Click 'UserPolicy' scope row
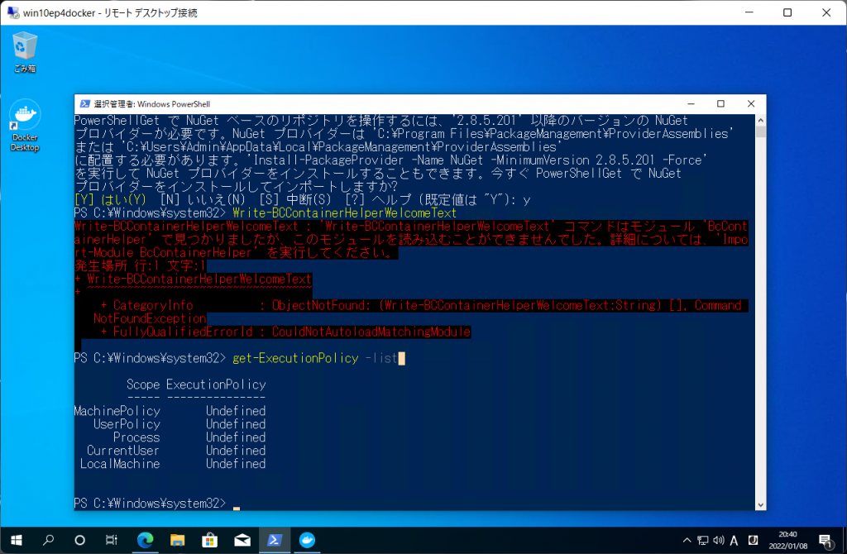 179,424
